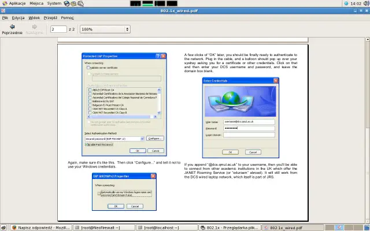Click Cancel in pictured Enter Credentials dialog
Image resolution: width=370 pixels, height=231 pixels.
point(253,152)
